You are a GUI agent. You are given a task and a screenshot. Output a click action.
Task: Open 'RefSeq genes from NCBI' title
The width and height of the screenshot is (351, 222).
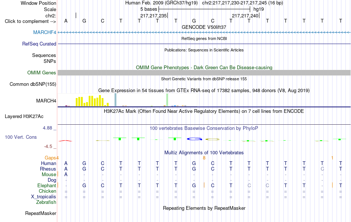coord(204,38)
